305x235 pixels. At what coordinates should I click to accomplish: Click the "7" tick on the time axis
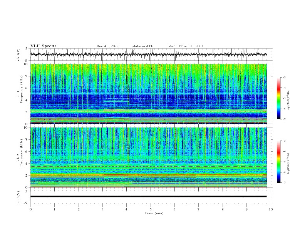click(x=199, y=209)
